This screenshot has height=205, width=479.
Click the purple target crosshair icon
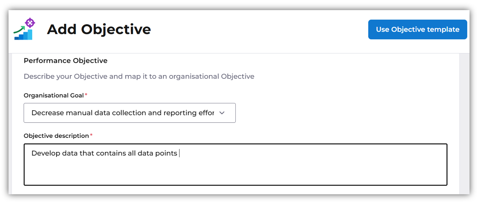[30, 23]
